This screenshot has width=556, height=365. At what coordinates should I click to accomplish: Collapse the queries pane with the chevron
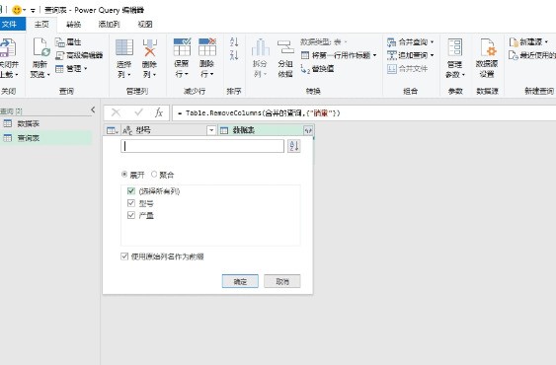coord(93,109)
